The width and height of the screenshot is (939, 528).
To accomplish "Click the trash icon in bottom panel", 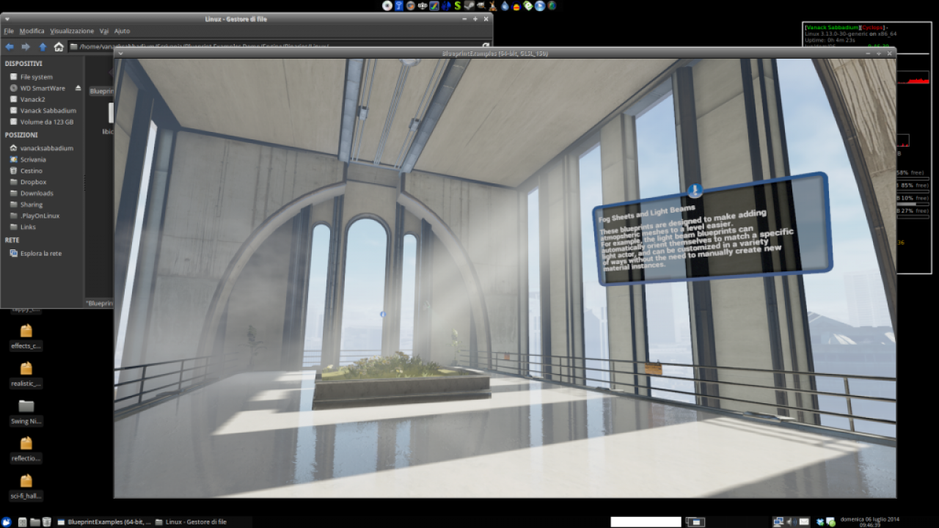I will [46, 522].
